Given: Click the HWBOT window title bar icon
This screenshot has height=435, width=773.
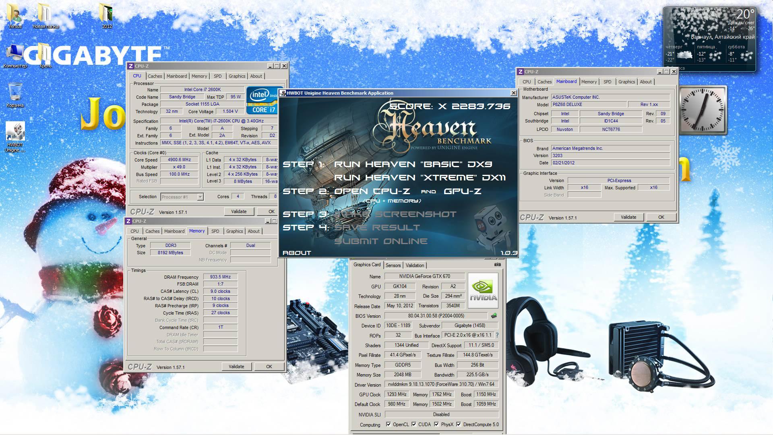Looking at the screenshot, I should coord(283,93).
